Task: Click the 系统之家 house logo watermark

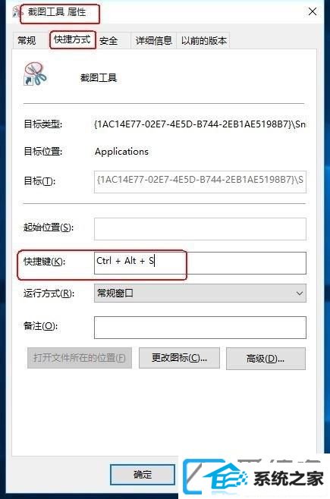Action: pyautogui.click(x=255, y=477)
